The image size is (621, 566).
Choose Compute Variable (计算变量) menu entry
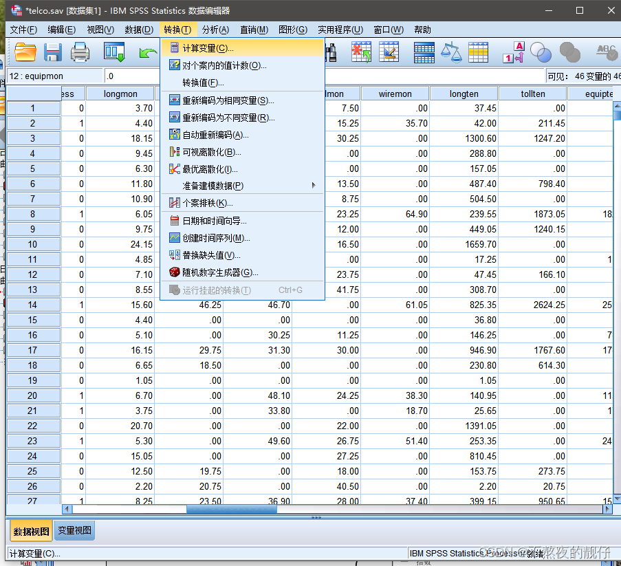tap(242, 48)
